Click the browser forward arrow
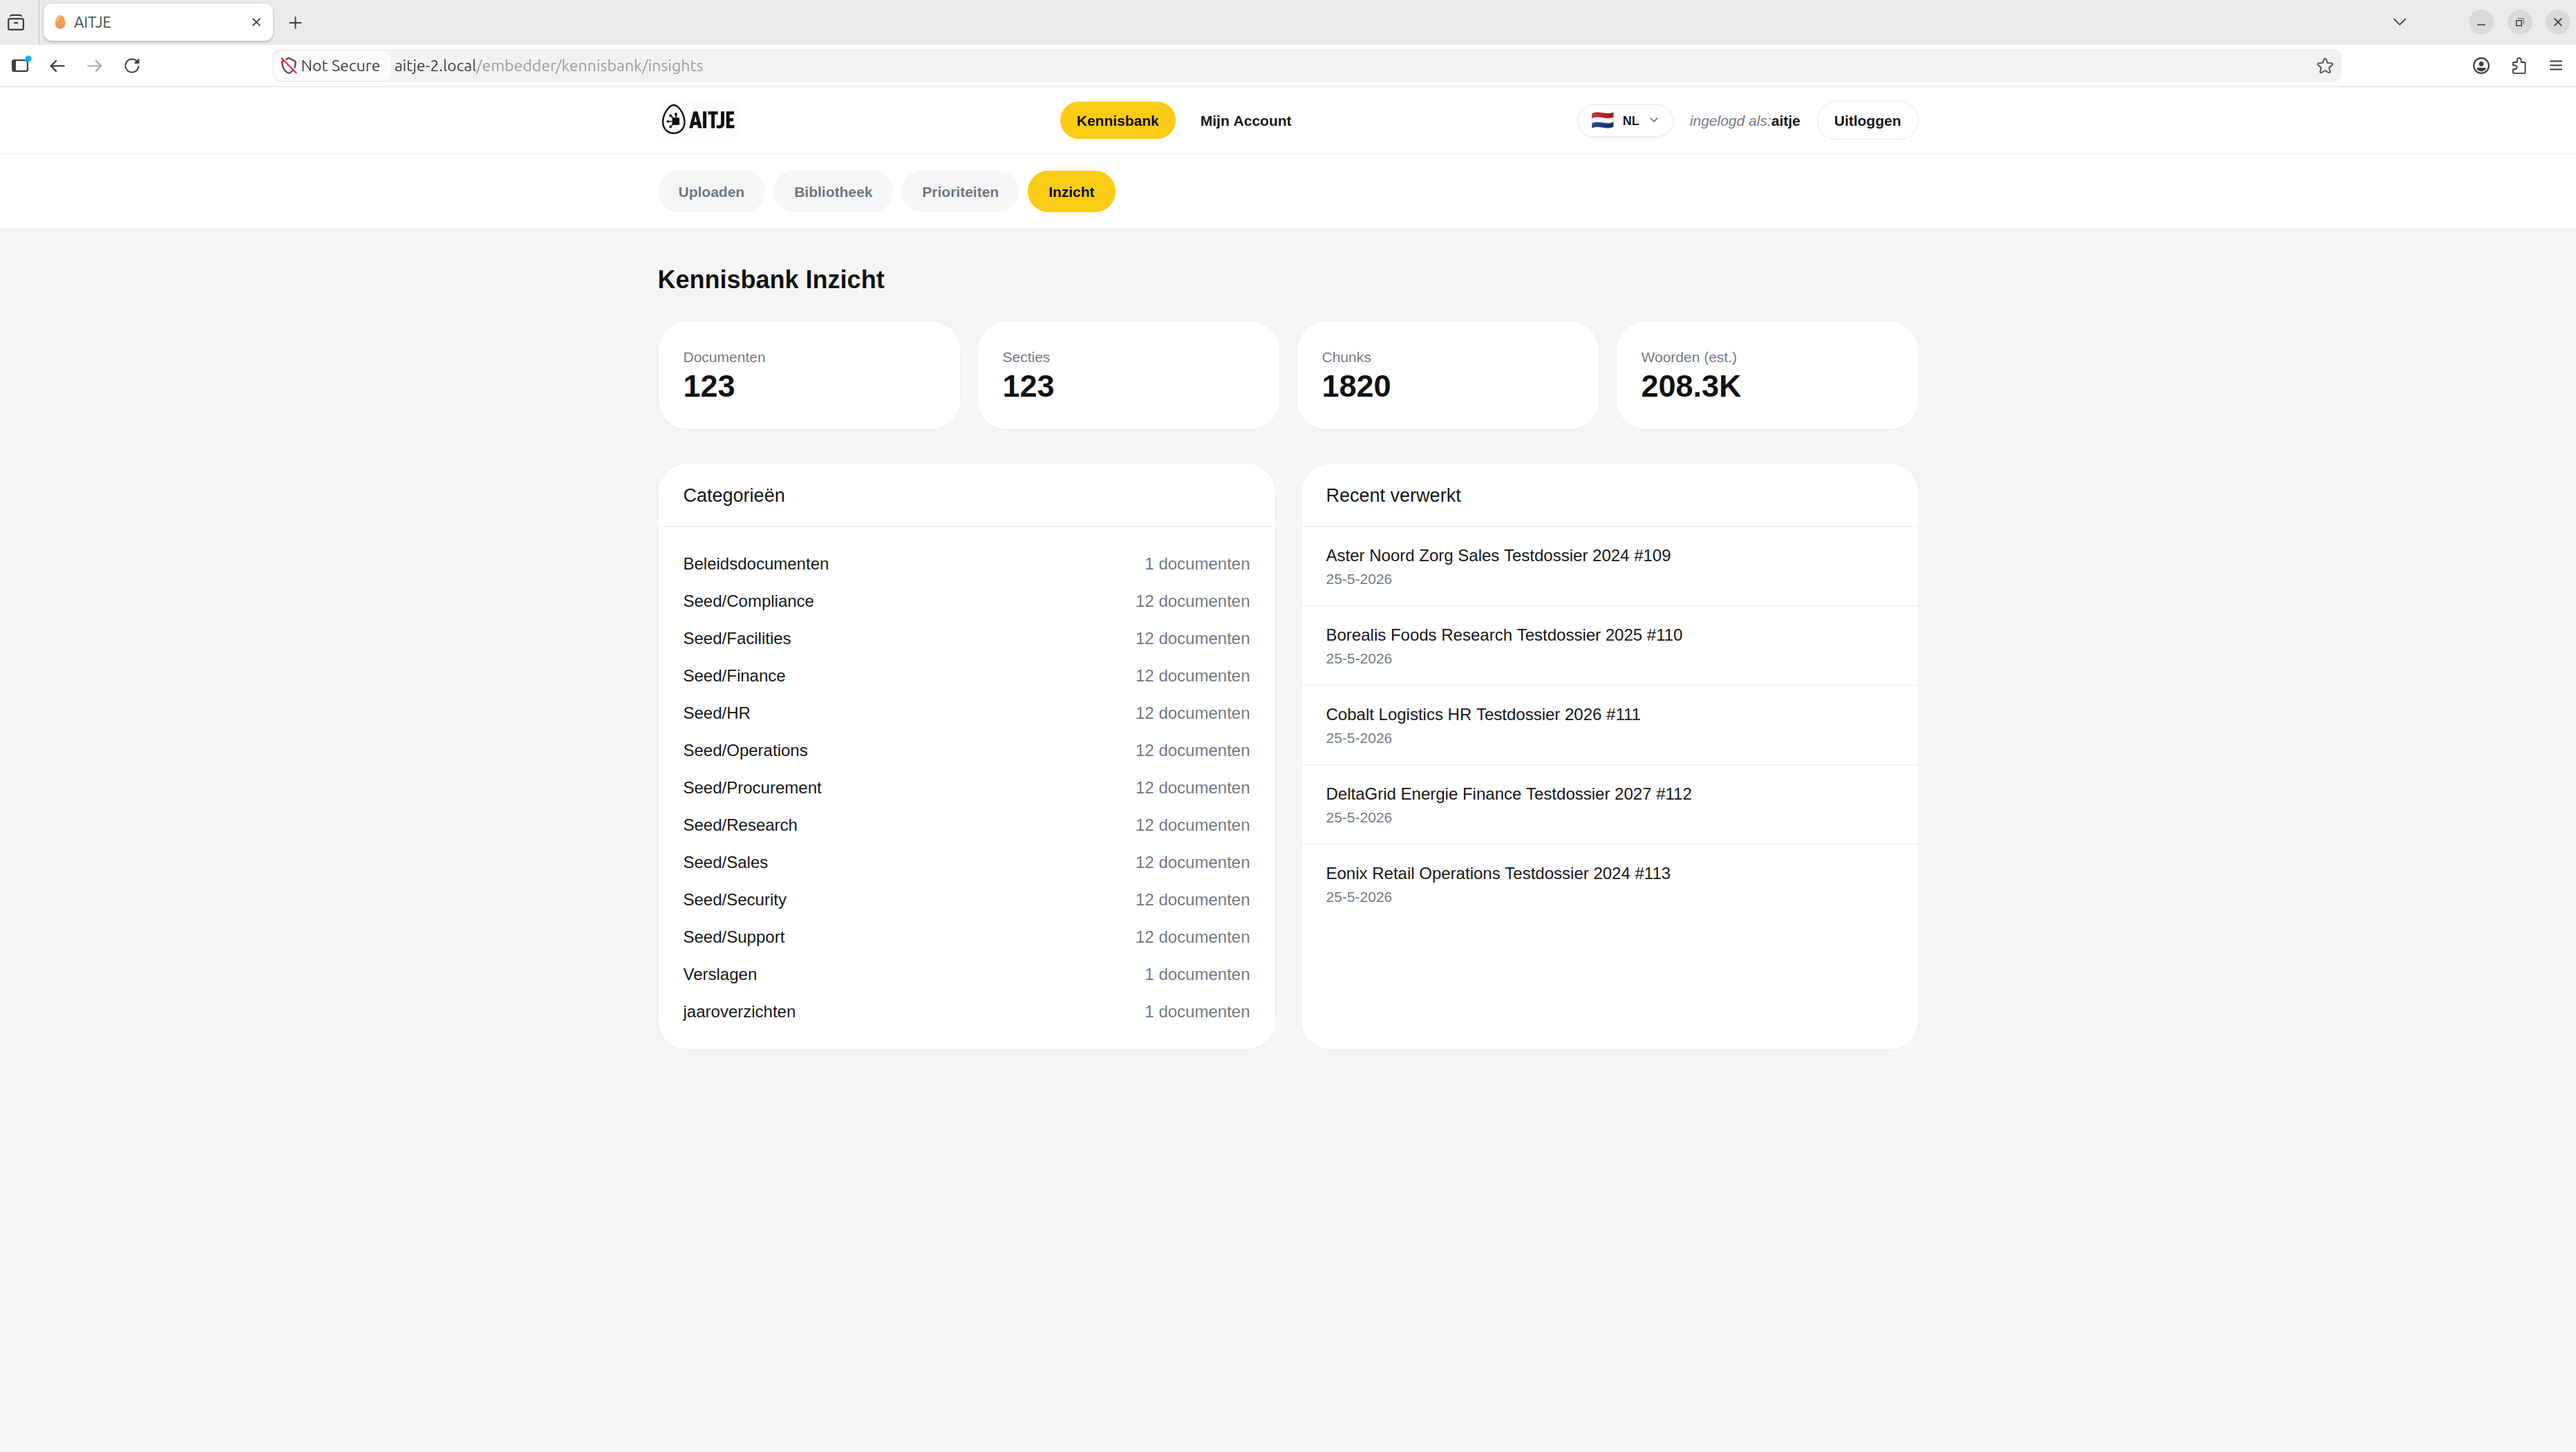 click(x=95, y=66)
